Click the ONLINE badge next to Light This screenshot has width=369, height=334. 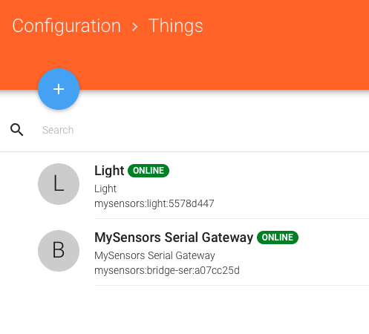point(148,171)
